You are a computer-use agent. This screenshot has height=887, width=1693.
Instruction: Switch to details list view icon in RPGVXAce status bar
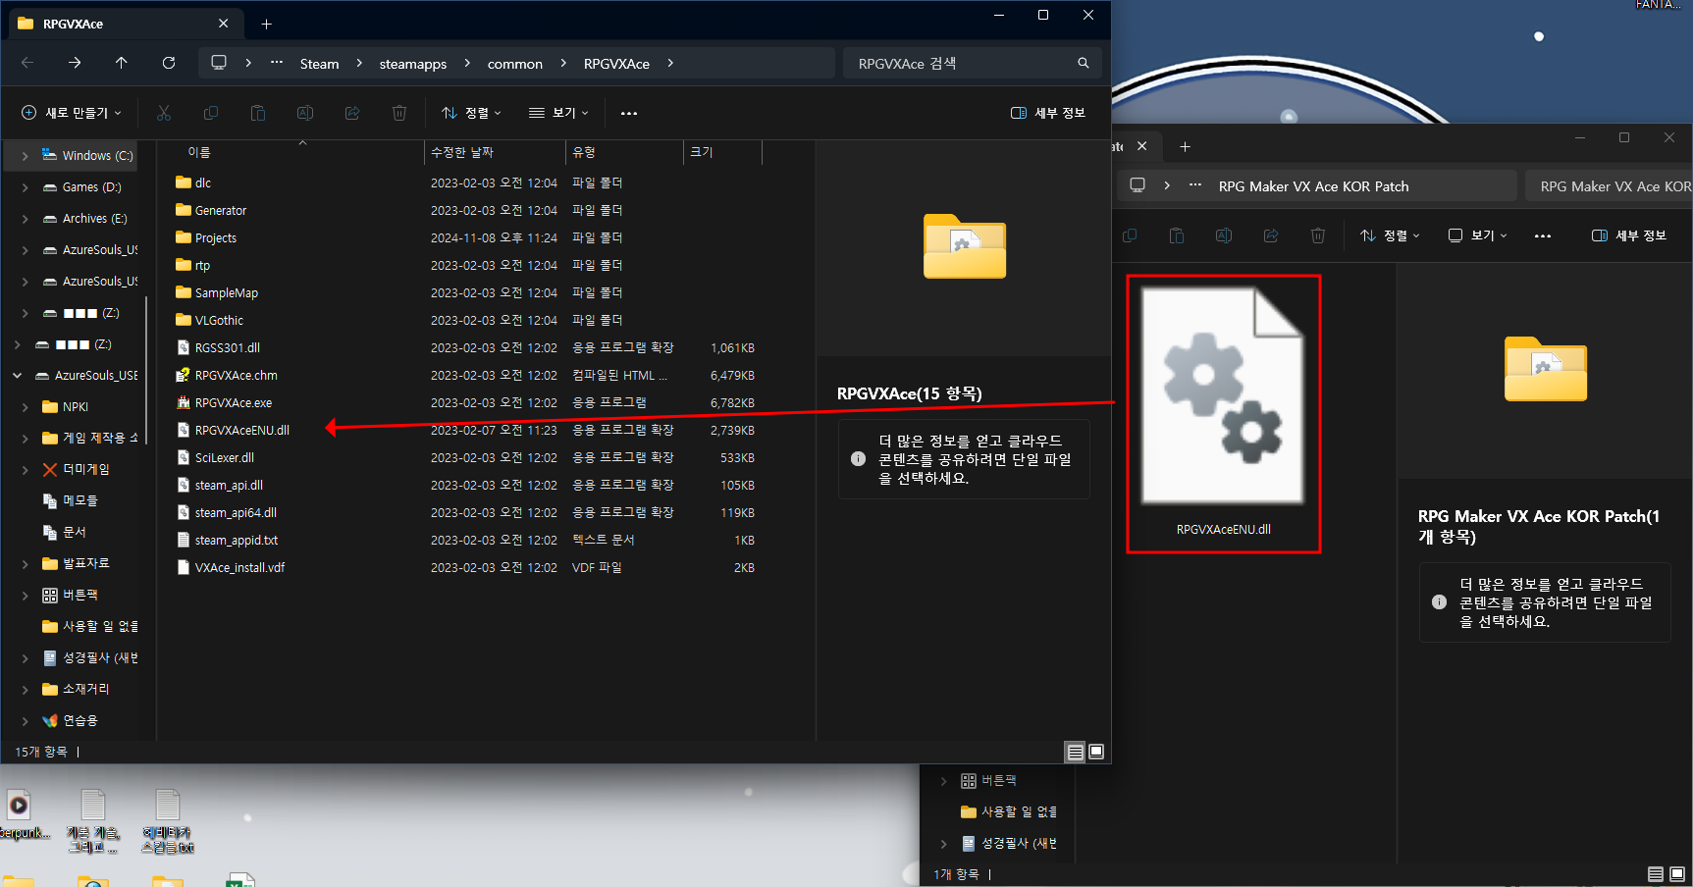tap(1076, 752)
